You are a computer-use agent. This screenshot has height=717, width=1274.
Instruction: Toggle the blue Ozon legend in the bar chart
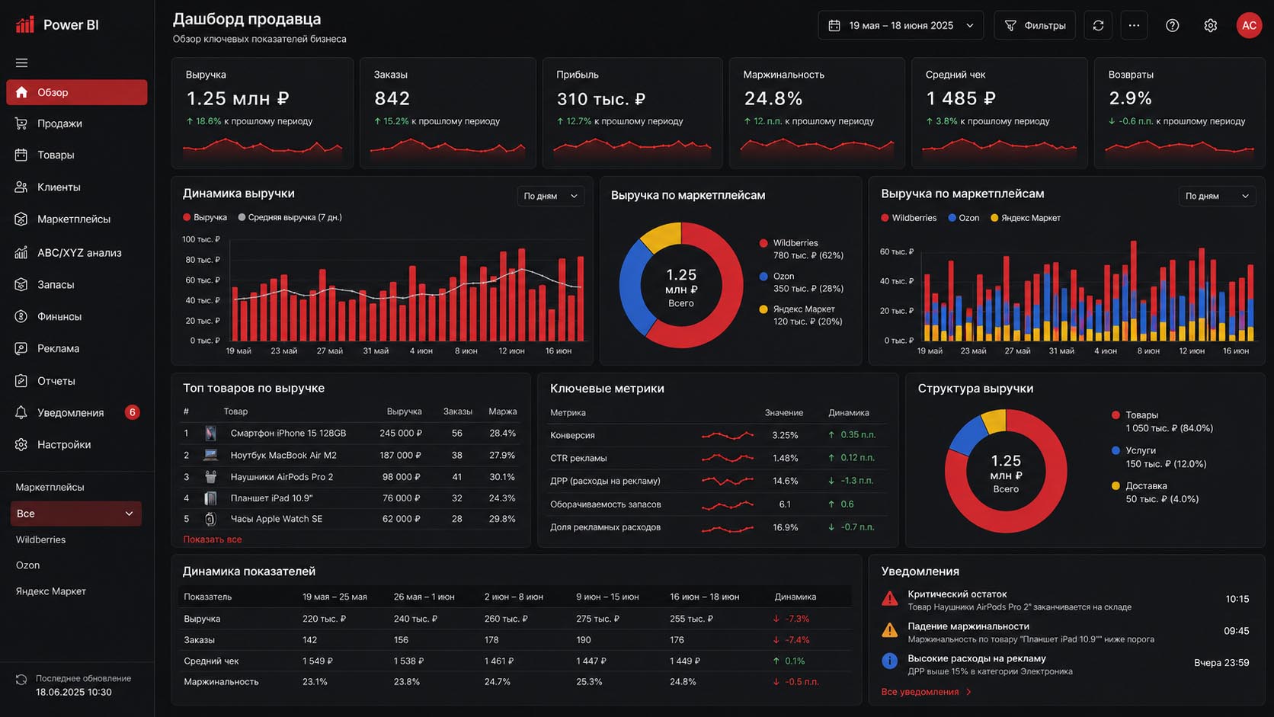click(963, 218)
